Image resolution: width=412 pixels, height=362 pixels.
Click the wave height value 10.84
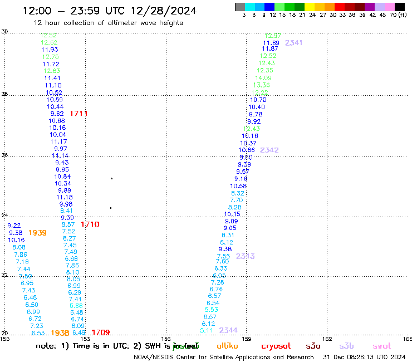(62, 177)
